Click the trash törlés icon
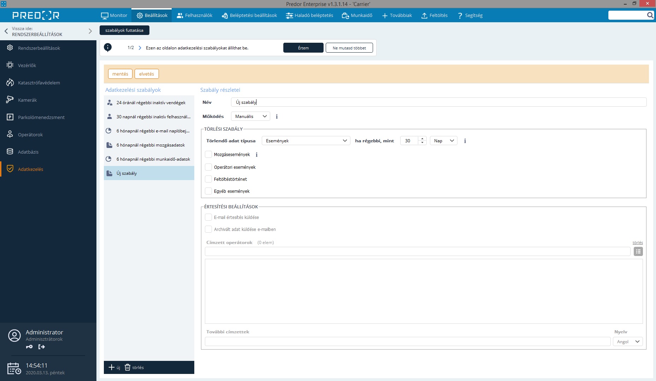 coord(128,368)
